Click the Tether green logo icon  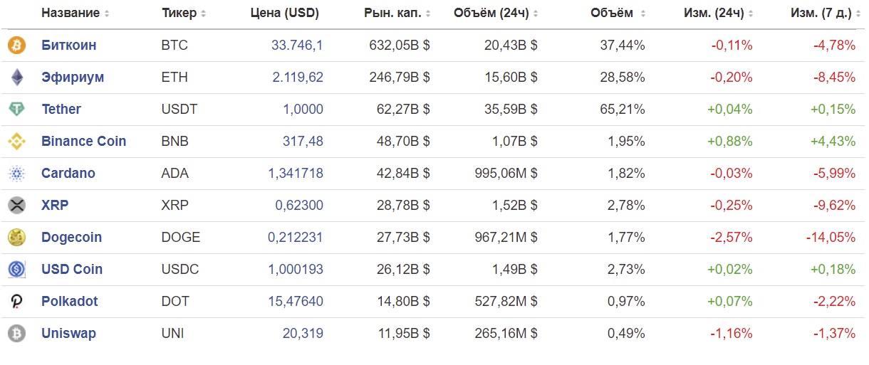point(16,110)
